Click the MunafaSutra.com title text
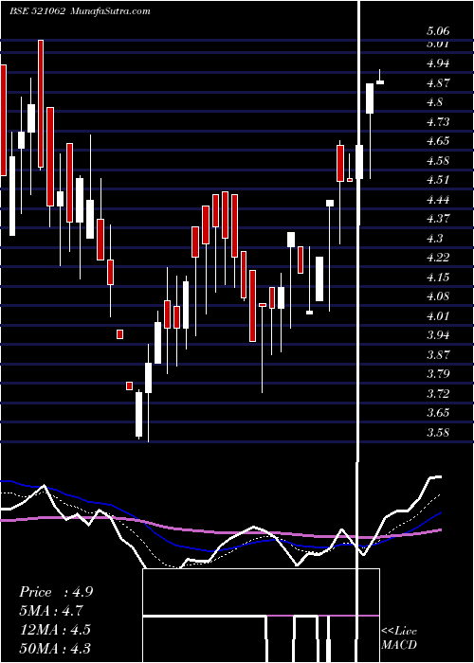Image resolution: width=474 pixels, height=663 pixels. [111, 11]
